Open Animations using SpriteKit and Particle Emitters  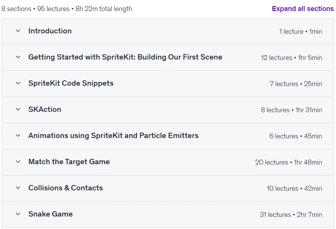113,136
